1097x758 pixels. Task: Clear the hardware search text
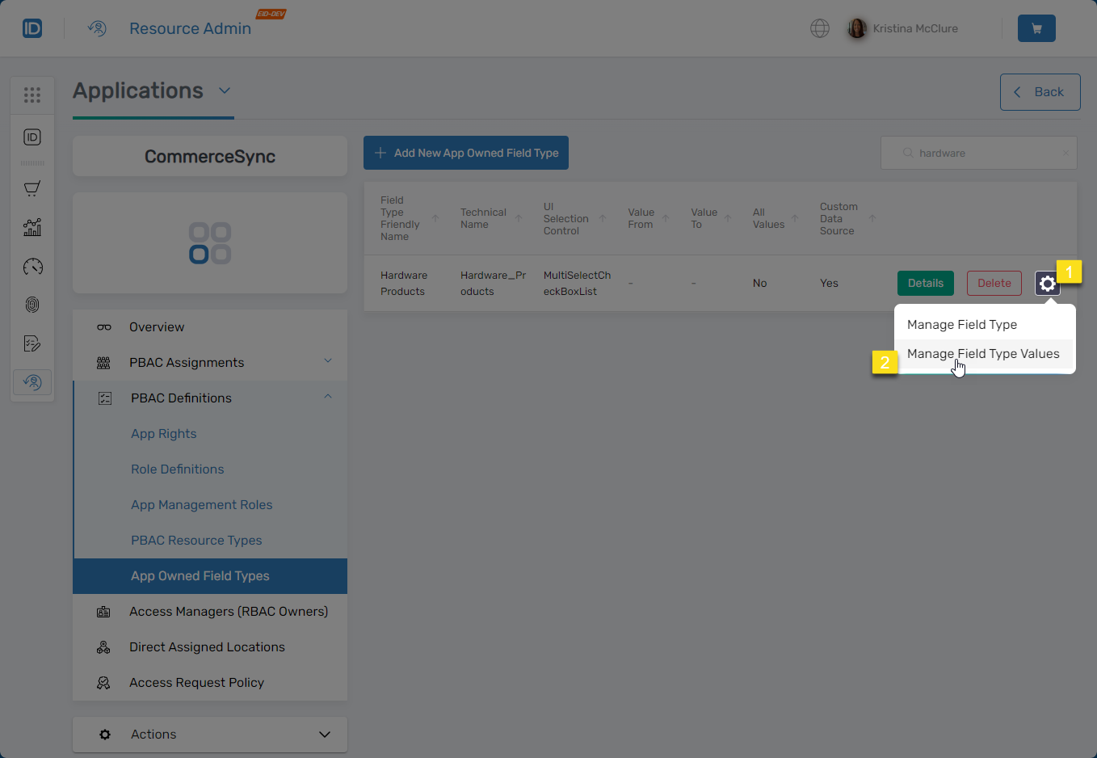click(x=1065, y=153)
